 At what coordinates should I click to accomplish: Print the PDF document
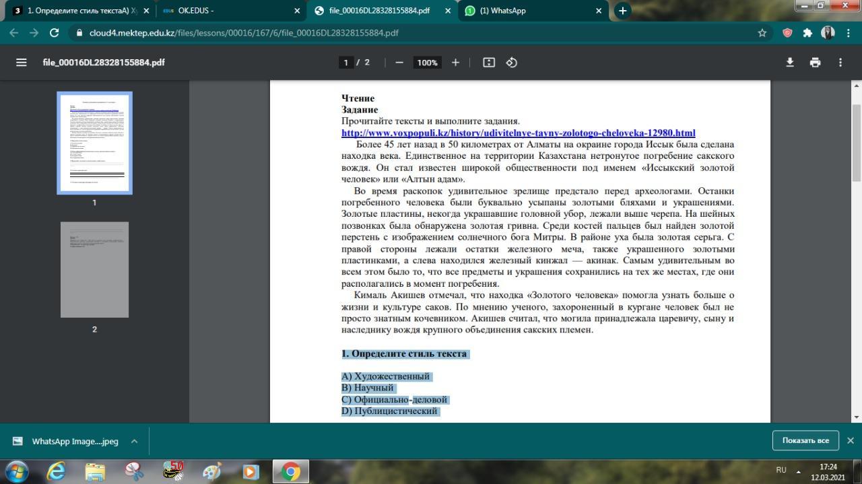tap(815, 63)
